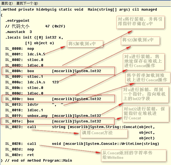Image resolution: width=171 pixels, height=165 pixels.
Task: Click 查找下一个(N) find next
Action: (27, 3)
